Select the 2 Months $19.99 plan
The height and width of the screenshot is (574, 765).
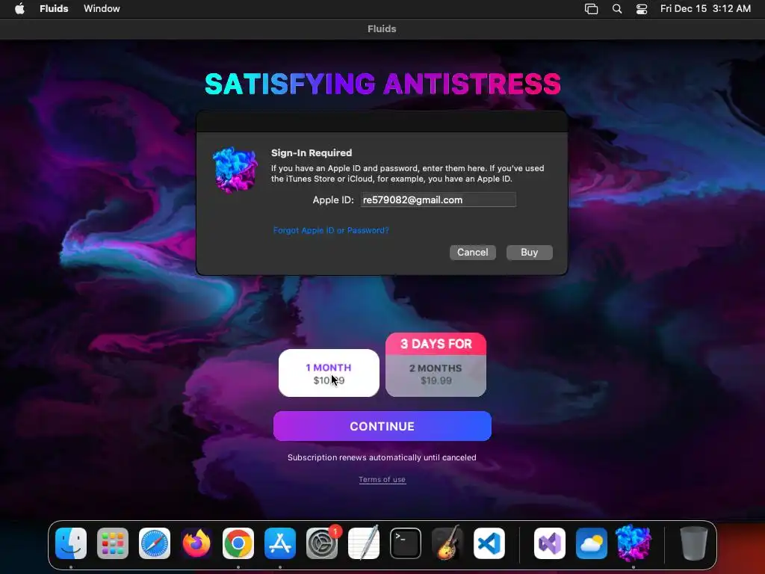pyautogui.click(x=436, y=375)
